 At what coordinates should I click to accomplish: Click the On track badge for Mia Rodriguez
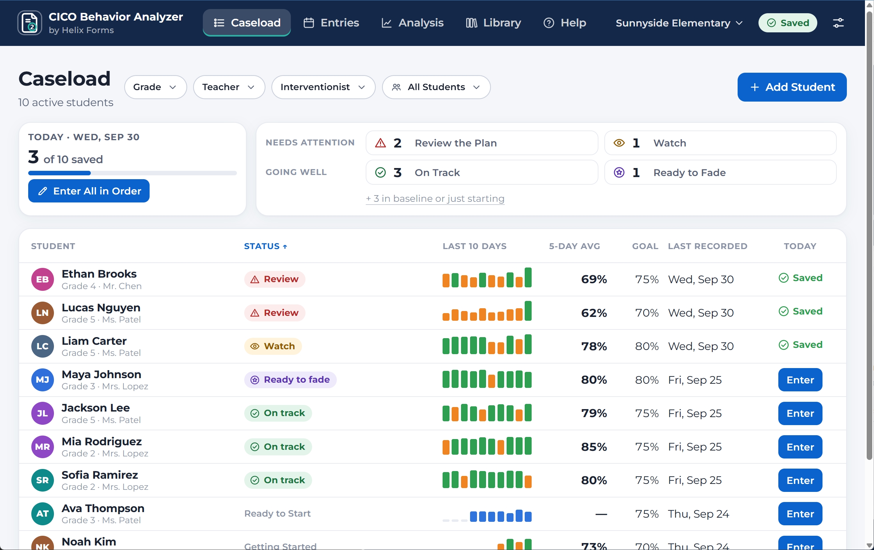278,447
